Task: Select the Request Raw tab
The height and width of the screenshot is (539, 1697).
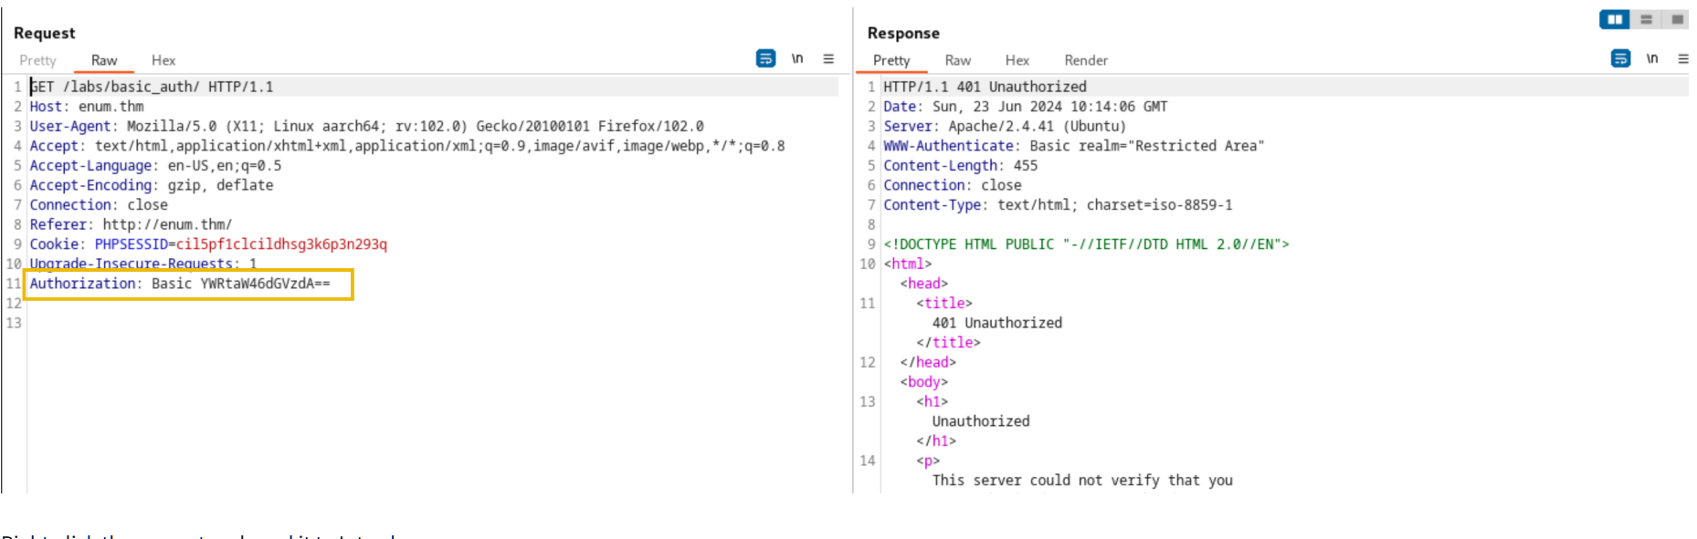Action: 104,60
